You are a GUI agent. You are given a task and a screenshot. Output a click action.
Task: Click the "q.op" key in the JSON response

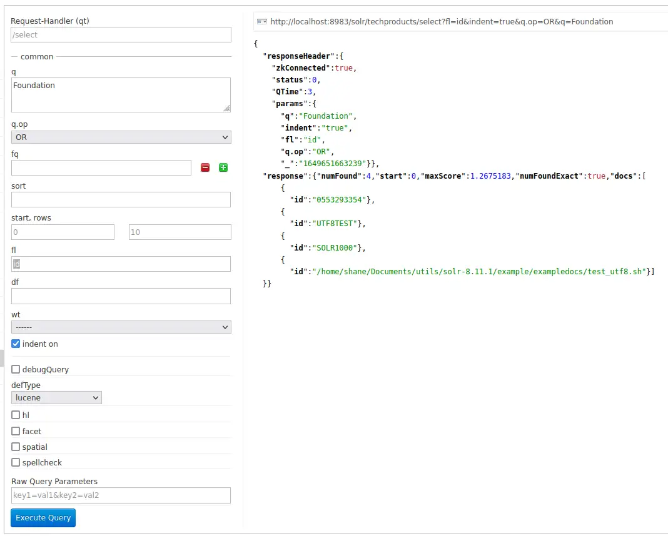(x=295, y=151)
